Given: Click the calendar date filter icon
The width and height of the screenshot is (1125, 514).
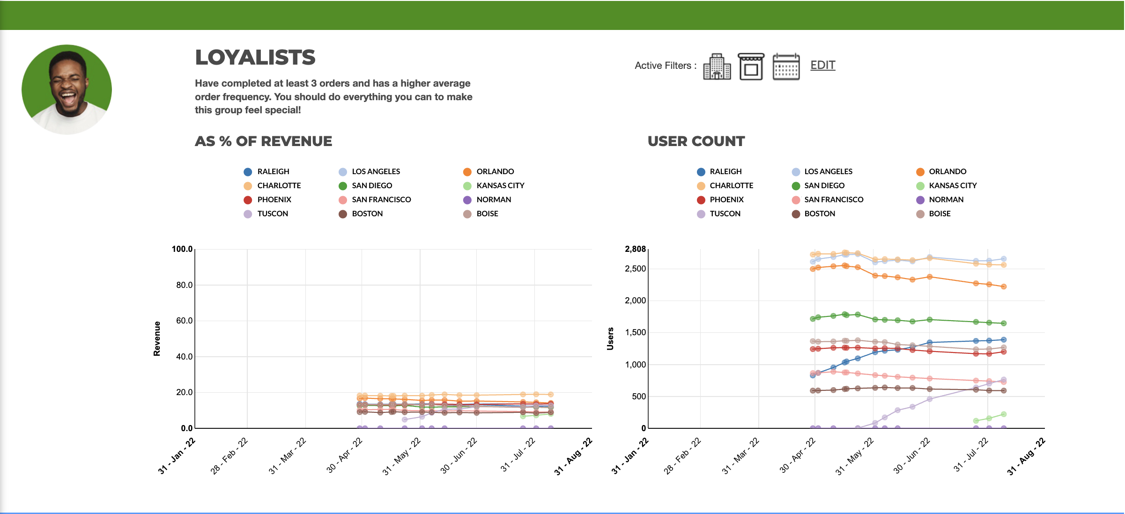Looking at the screenshot, I should (786, 66).
